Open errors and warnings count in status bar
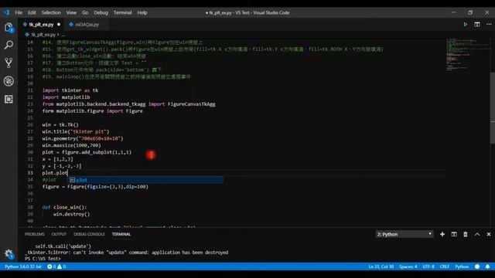 point(56,266)
